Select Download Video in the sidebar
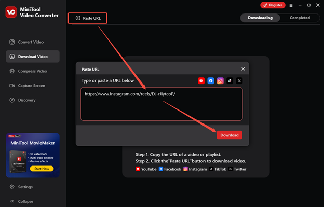324x207 pixels. coord(33,57)
